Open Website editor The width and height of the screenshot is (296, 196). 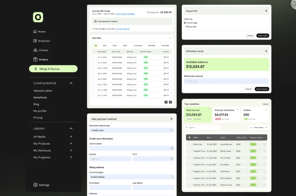(x=43, y=91)
